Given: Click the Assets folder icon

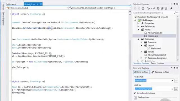Looking at the screenshot, I should tap(142, 30).
